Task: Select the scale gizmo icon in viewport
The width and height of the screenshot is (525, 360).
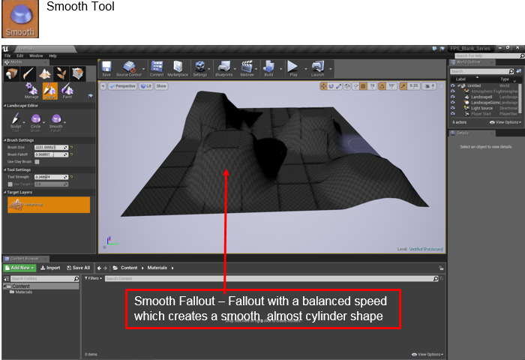Action: tap(339, 86)
